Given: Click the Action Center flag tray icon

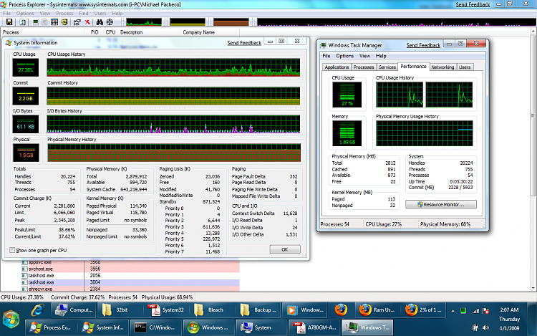Looking at the screenshot, I should click(x=485, y=311).
